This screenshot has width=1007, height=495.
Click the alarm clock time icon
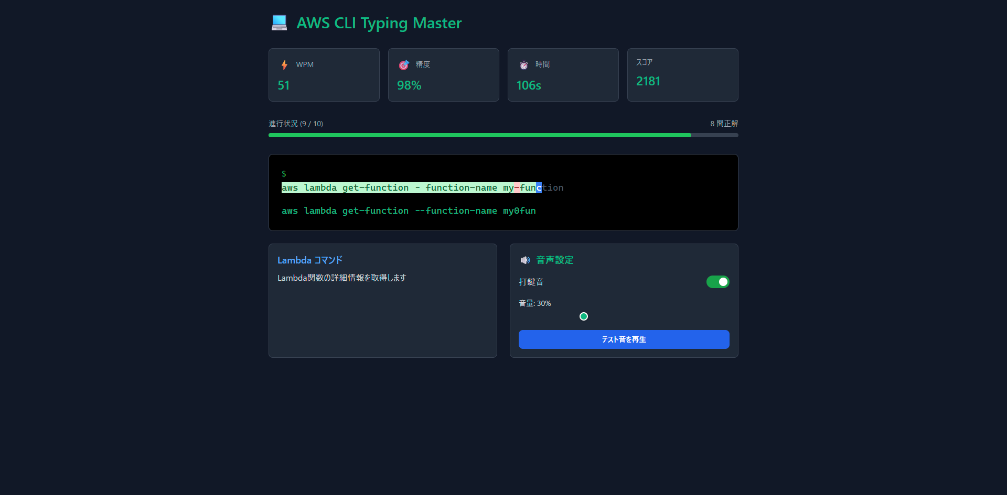(523, 64)
